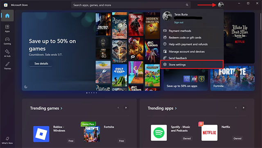Show previous Trending games page arrow
Image resolution: width=262 pixels, height=148 pixels.
point(118,108)
